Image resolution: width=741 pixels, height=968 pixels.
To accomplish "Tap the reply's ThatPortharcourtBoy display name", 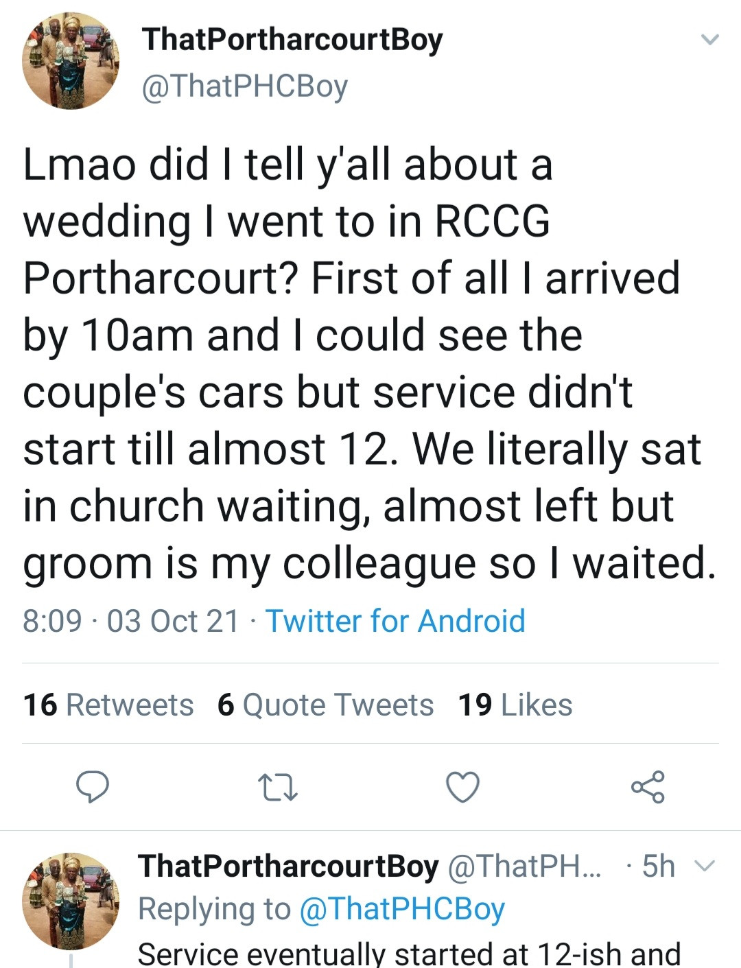I will [288, 866].
